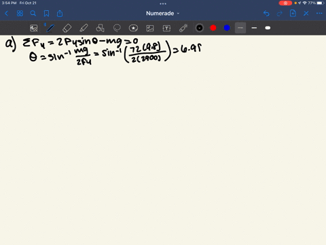Select the thickest stroke width
The width and height of the screenshot is (326, 245).
268,28
